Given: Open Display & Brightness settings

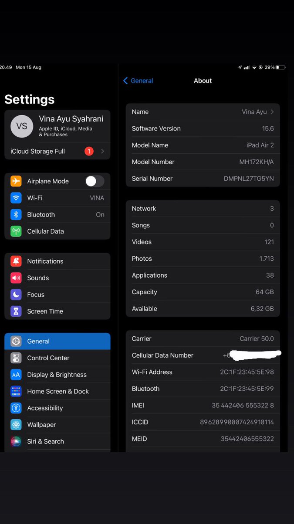Looking at the screenshot, I should pyautogui.click(x=57, y=375).
